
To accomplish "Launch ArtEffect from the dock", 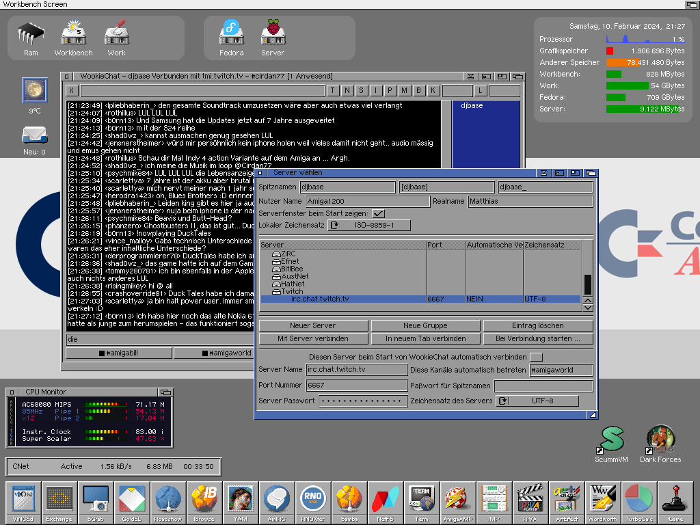I will pos(567,502).
